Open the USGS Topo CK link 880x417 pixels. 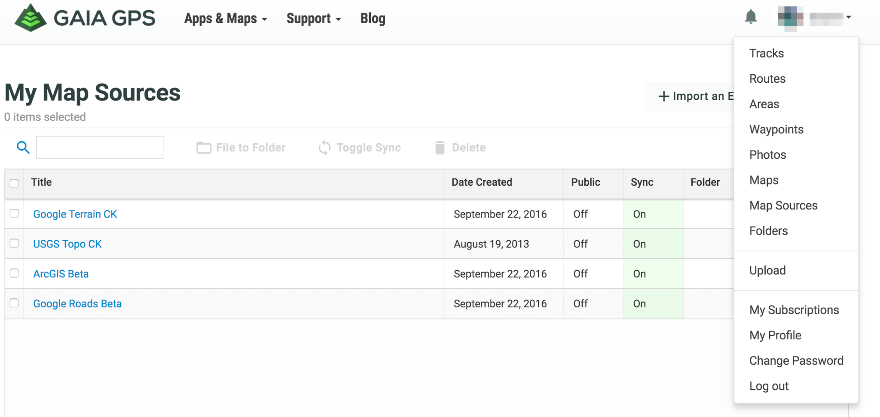67,244
